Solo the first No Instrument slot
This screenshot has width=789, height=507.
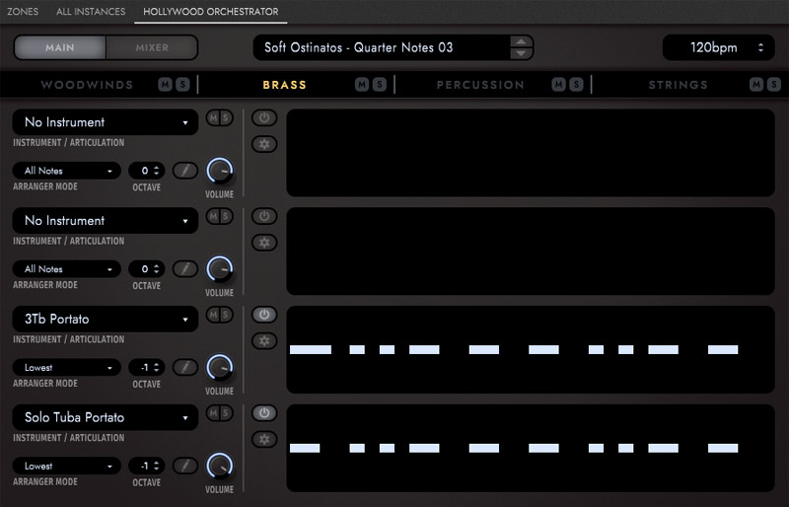(226, 118)
